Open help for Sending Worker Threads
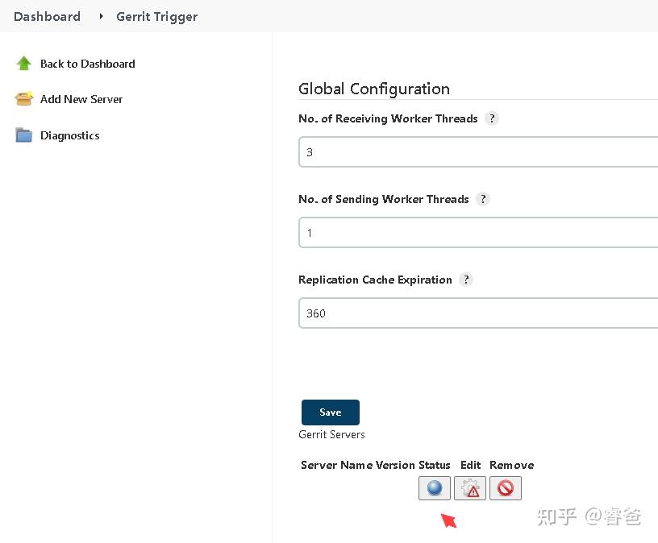 483,198
